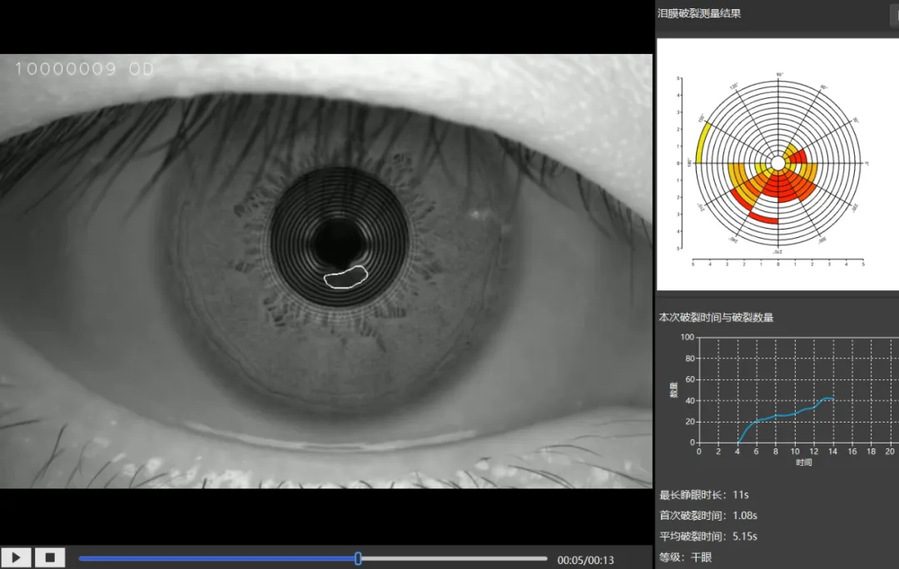Click the unplayed part of the progress bar

454,559
